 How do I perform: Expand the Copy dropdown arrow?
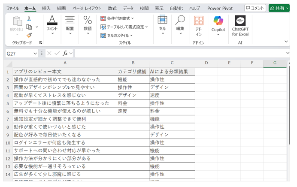(x=37, y=27)
